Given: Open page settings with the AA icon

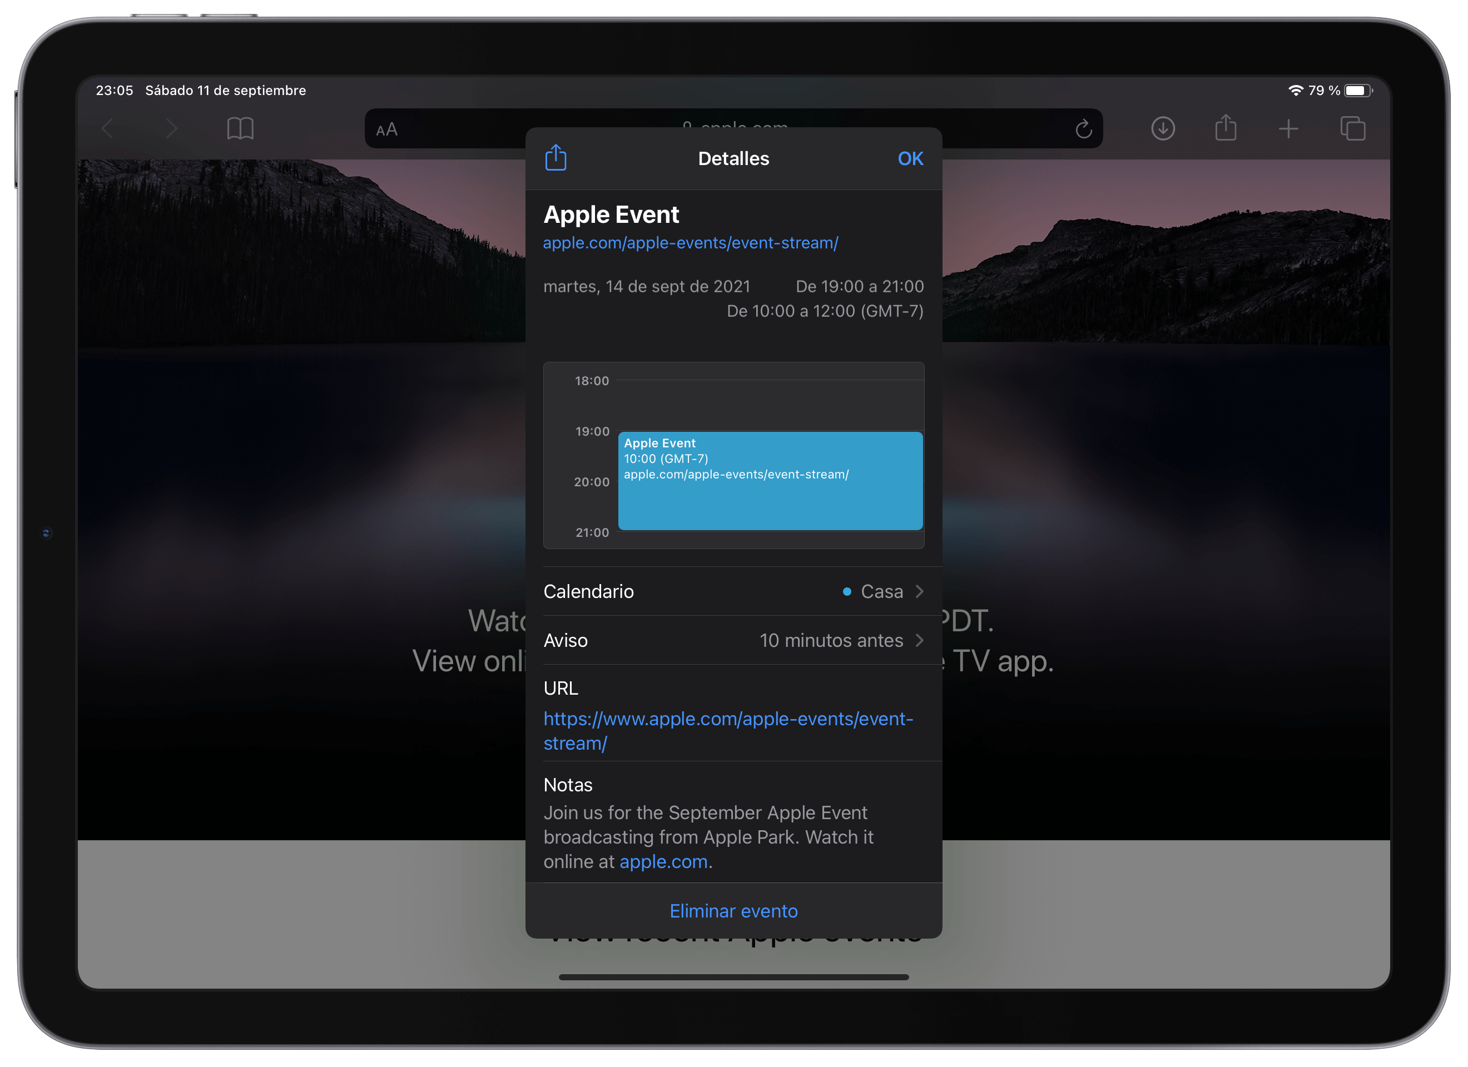Looking at the screenshot, I should pyautogui.click(x=386, y=129).
